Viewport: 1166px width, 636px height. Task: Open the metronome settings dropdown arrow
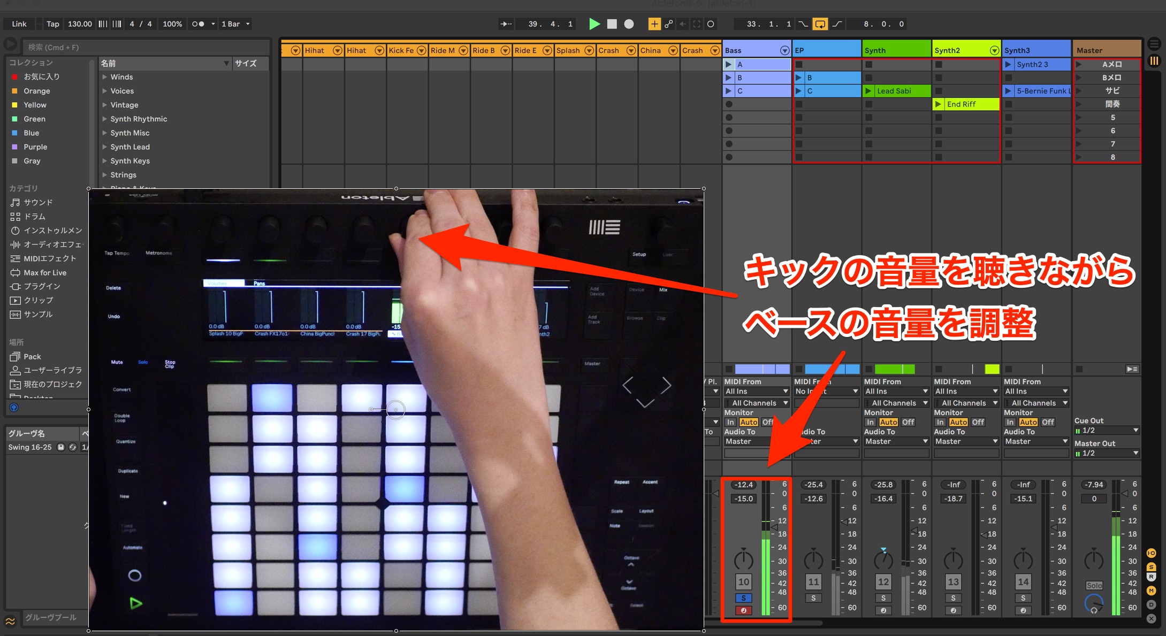coord(213,24)
